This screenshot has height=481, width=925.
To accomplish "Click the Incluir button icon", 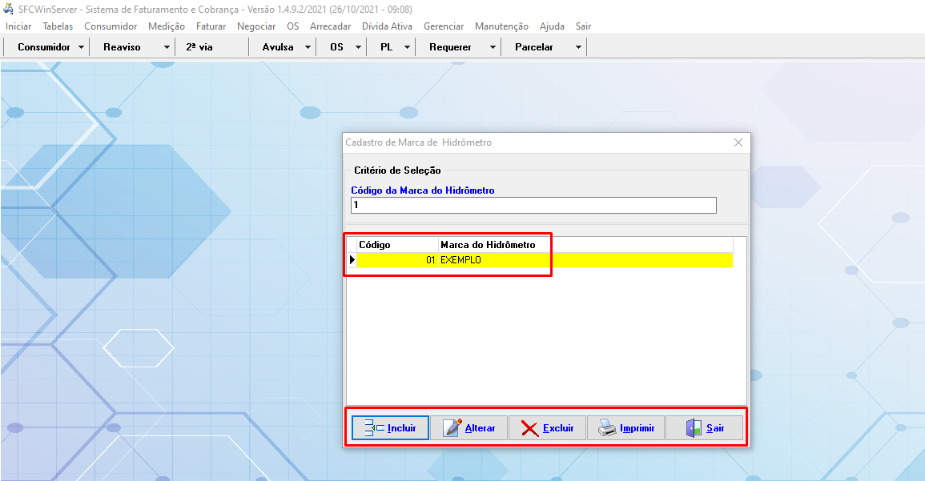I will tap(374, 428).
